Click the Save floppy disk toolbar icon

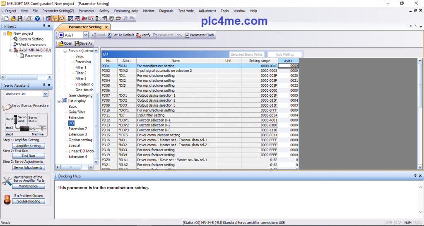point(19,18)
